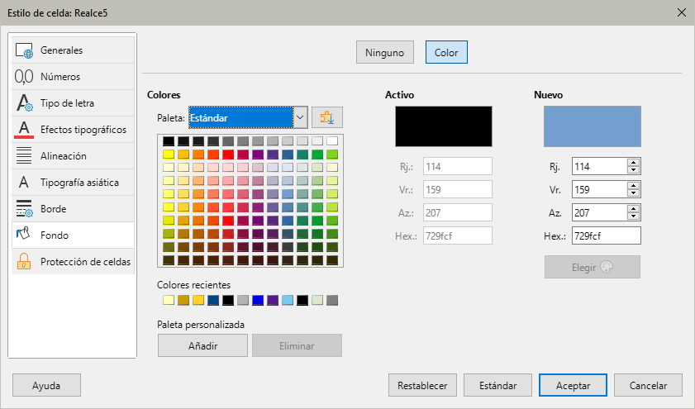The width and height of the screenshot is (695, 409).
Task: Toggle the Ninguno fill option
Action: click(384, 53)
